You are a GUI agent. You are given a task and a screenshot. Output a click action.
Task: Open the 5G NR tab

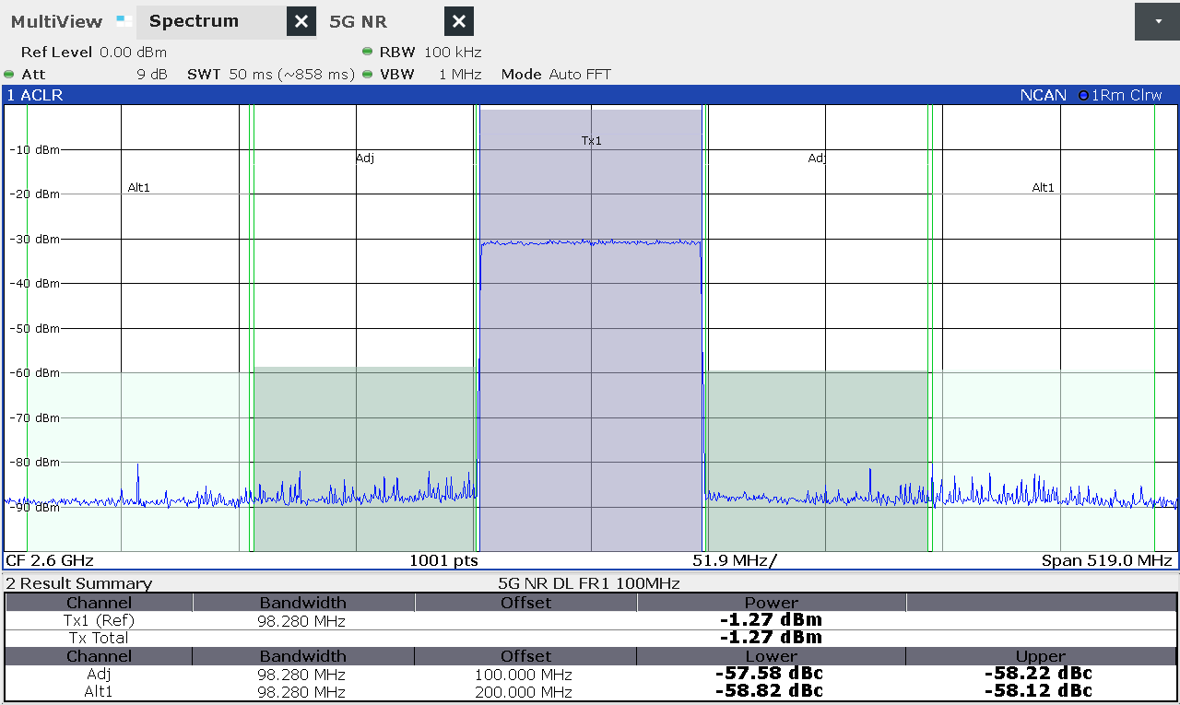coord(358,21)
